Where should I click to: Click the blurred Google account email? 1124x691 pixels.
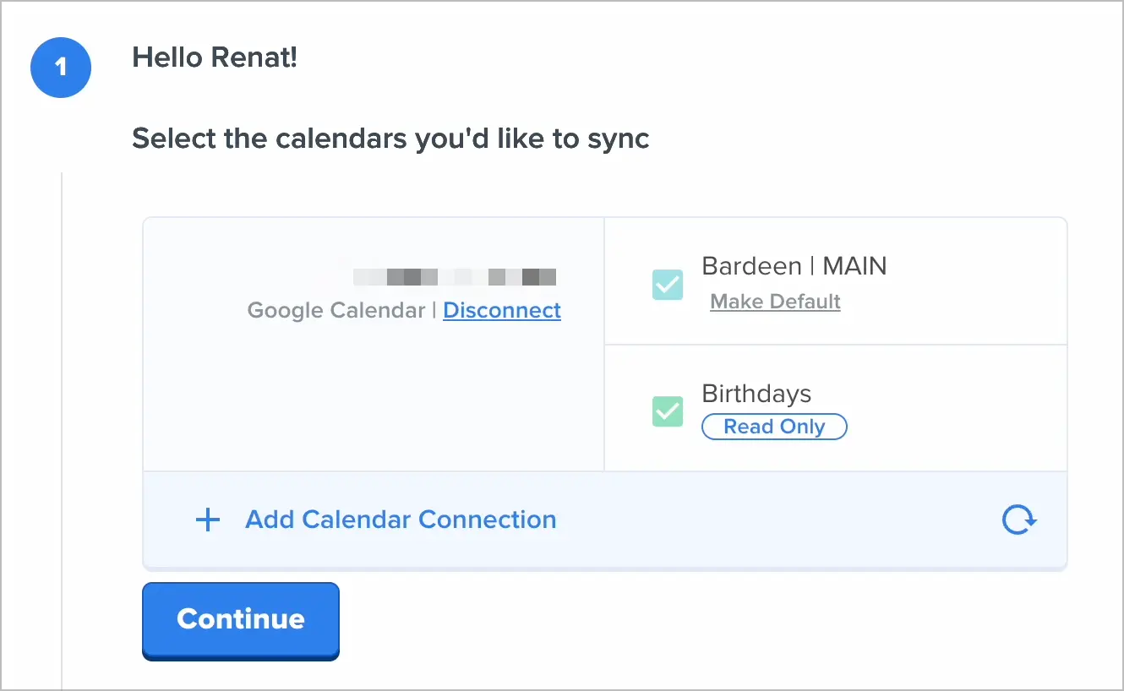coord(454,276)
